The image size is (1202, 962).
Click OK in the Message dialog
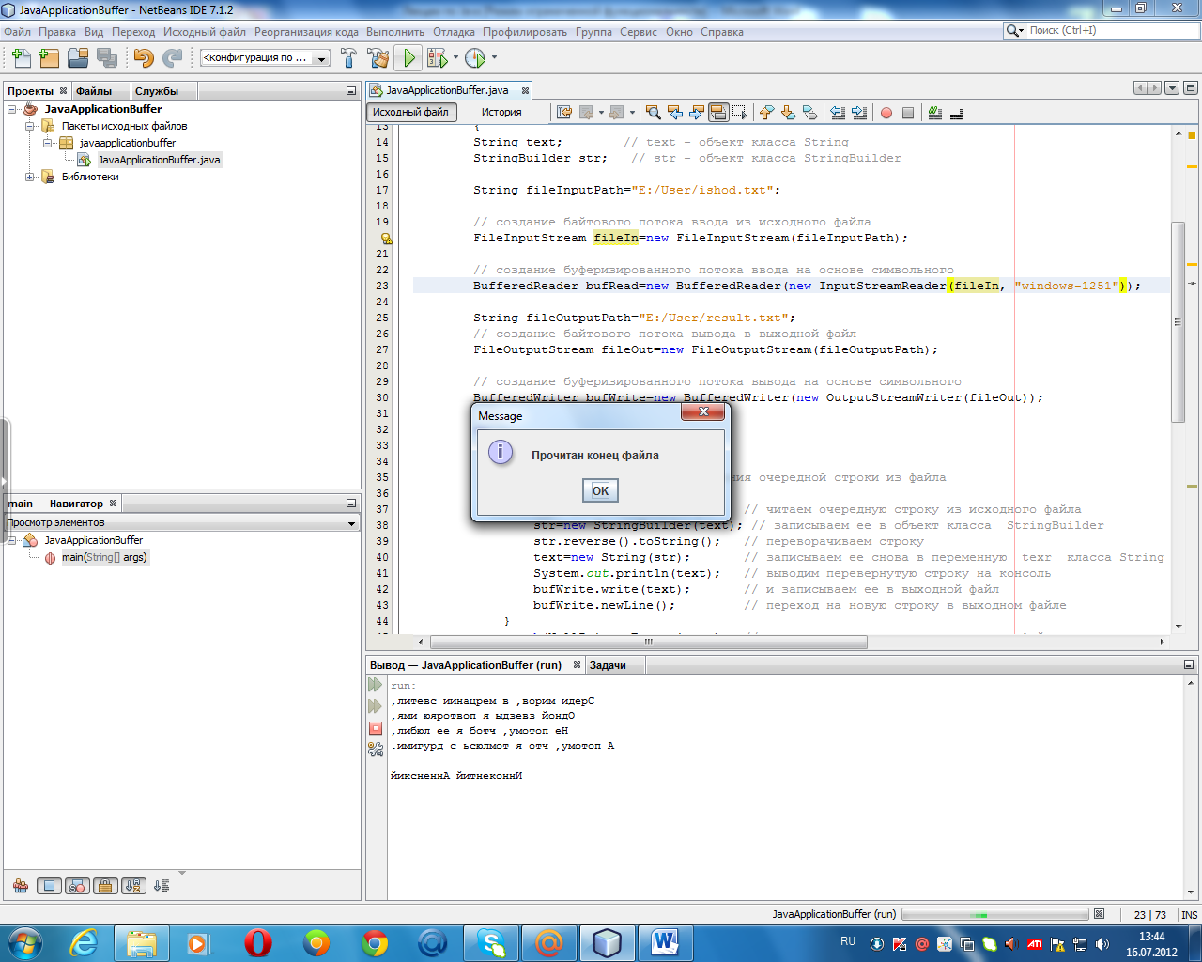coord(600,490)
